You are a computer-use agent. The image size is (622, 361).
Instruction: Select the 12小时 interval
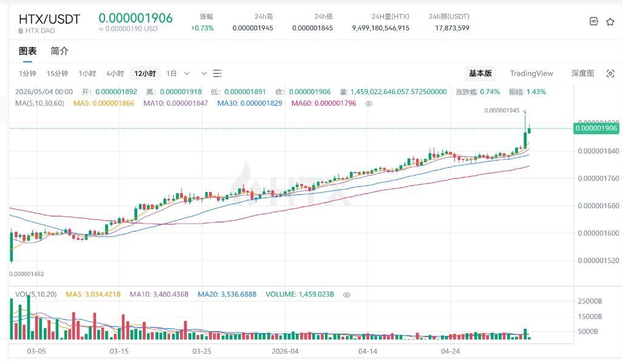145,74
